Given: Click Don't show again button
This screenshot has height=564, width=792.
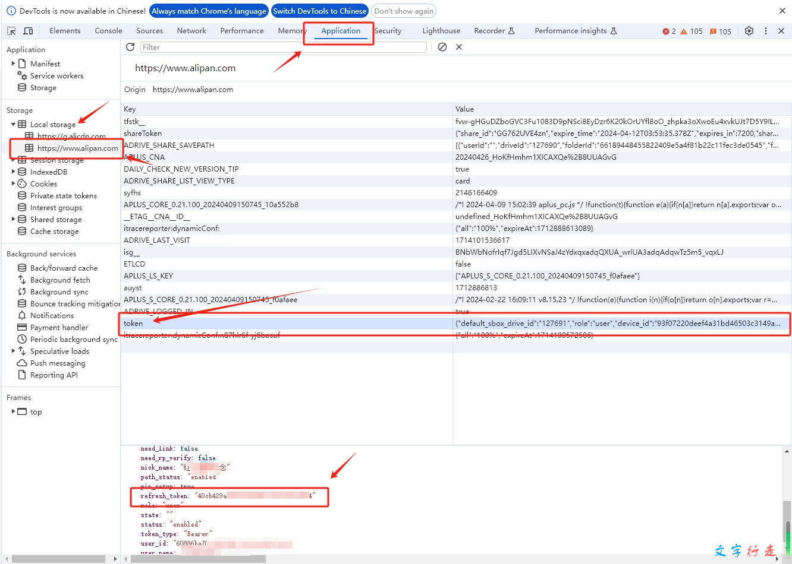Looking at the screenshot, I should tap(404, 11).
